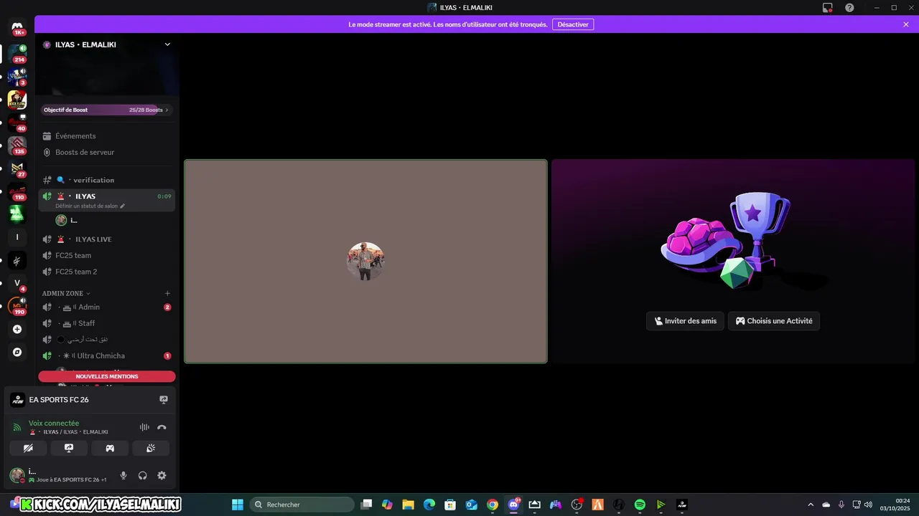The width and height of the screenshot is (919, 516).
Task: Mute the microphone in user panel
Action: click(x=123, y=475)
